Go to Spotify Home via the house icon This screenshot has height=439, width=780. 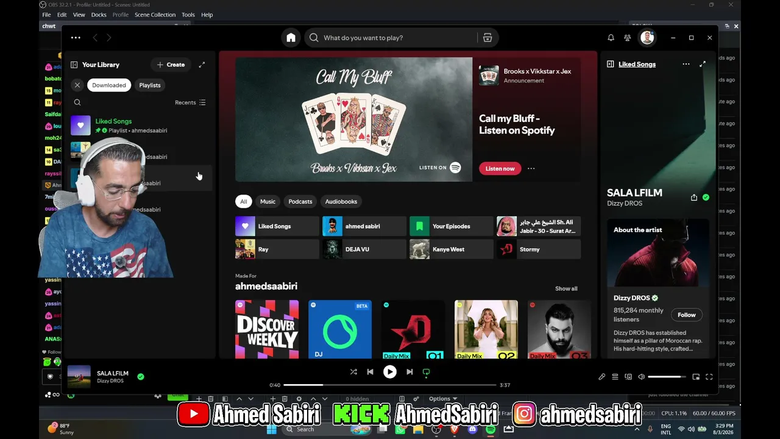[x=291, y=38]
